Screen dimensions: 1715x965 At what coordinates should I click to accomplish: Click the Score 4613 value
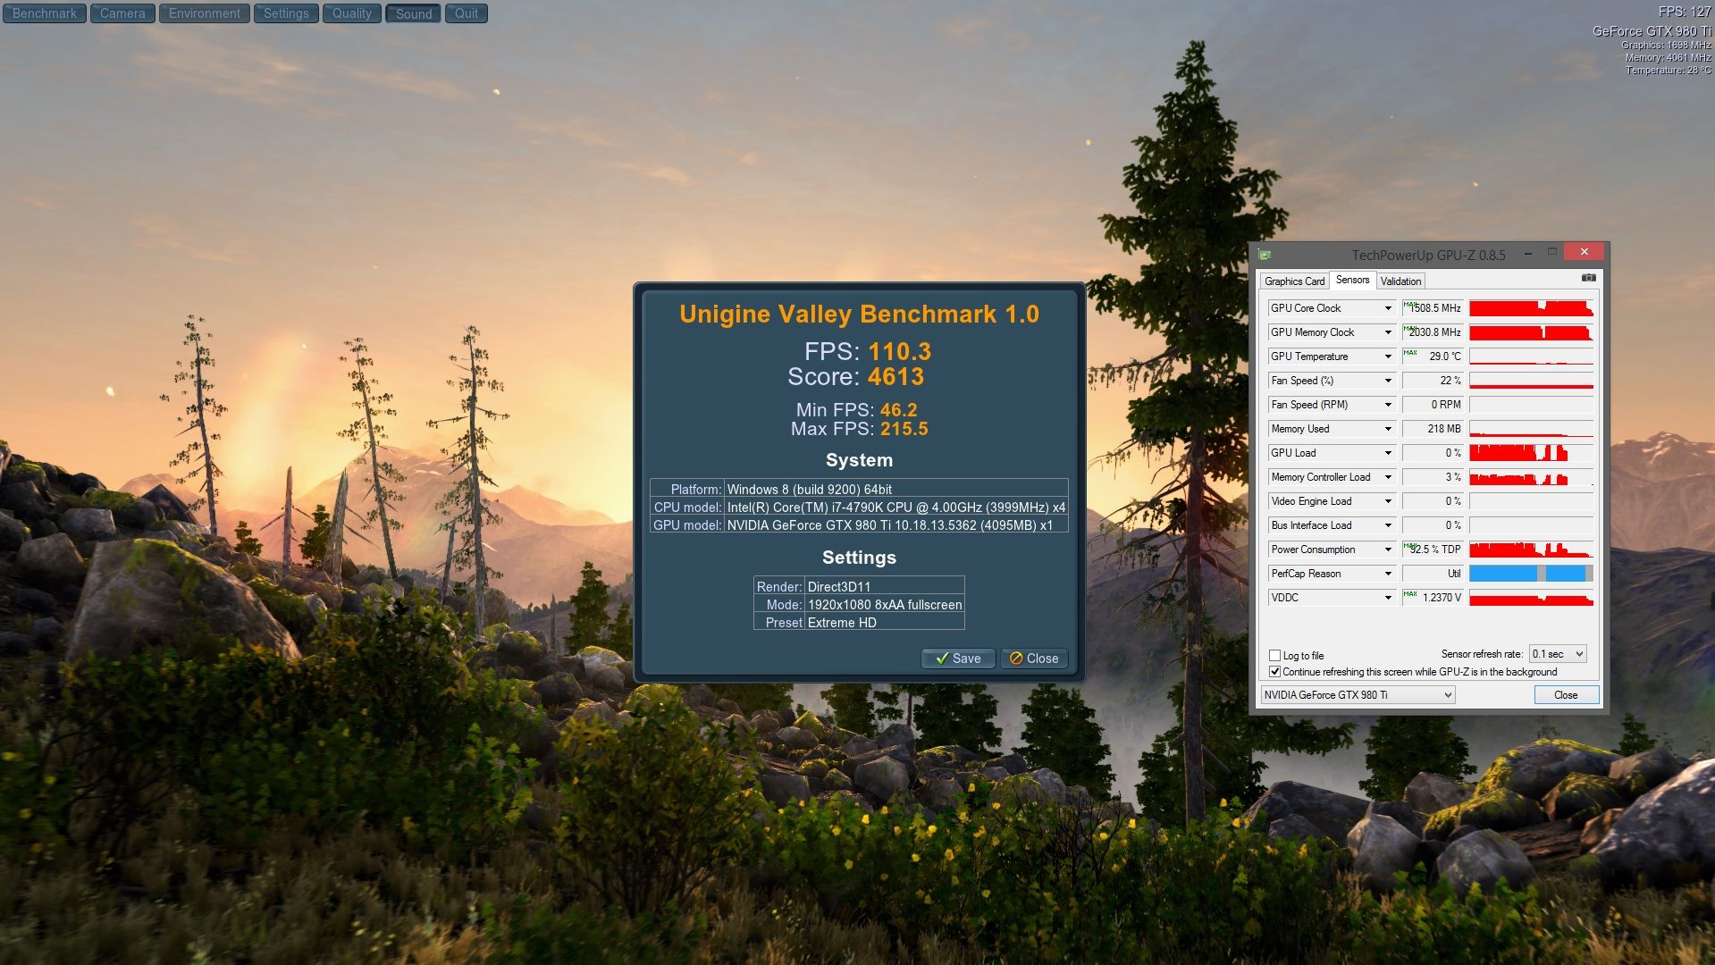(895, 377)
